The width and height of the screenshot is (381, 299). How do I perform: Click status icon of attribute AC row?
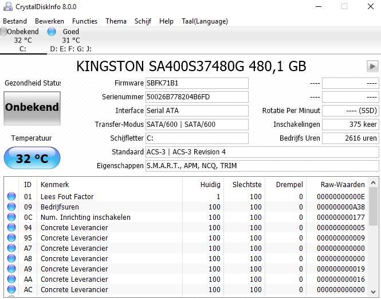pyautogui.click(x=11, y=290)
